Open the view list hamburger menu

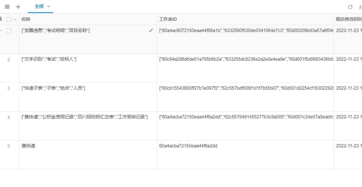click(7, 7)
